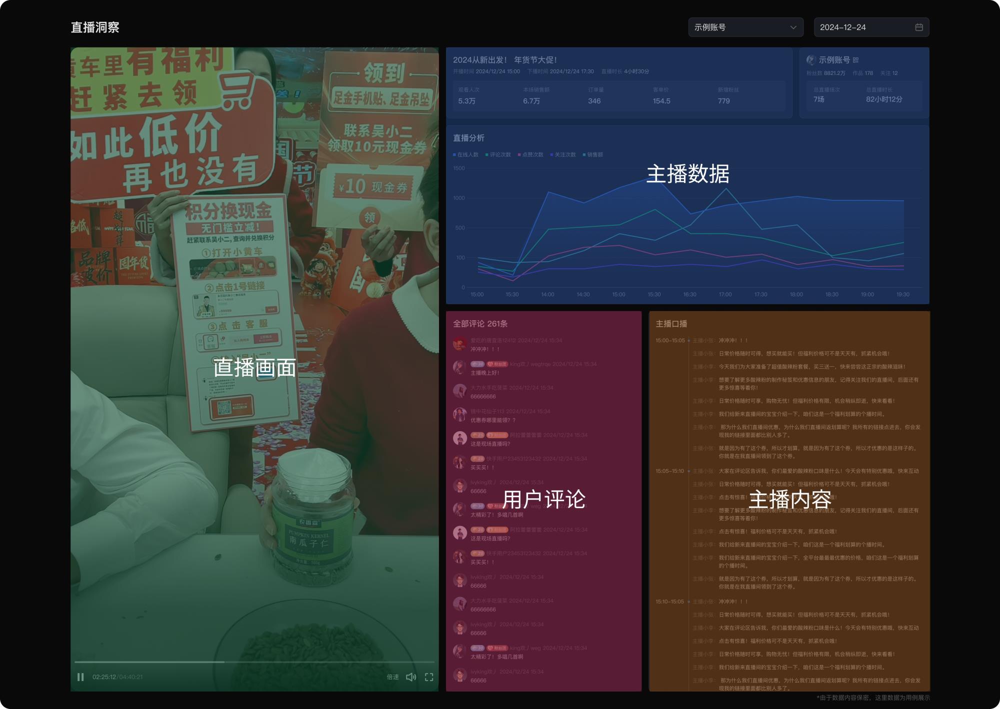Toggle the 评论次数 legend series
The height and width of the screenshot is (709, 1000).
(498, 155)
